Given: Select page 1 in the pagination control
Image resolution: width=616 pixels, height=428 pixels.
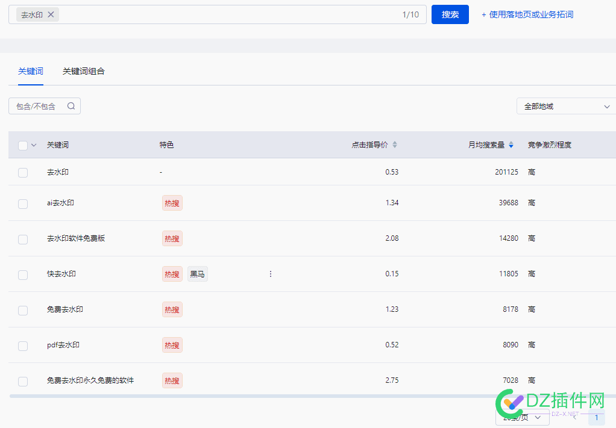Looking at the screenshot, I should pos(596,417).
